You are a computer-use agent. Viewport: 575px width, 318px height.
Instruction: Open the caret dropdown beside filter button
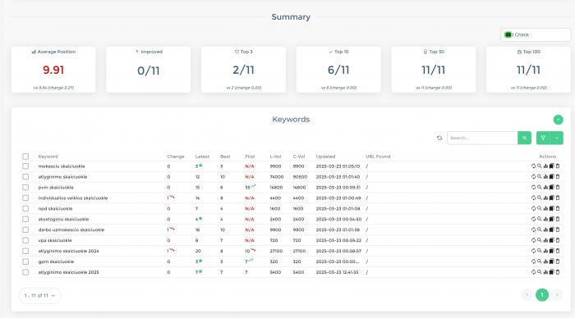pos(557,138)
